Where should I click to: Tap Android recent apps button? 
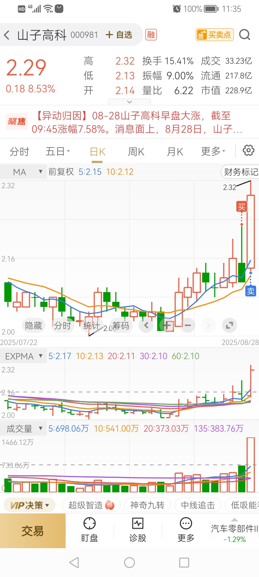(184, 563)
